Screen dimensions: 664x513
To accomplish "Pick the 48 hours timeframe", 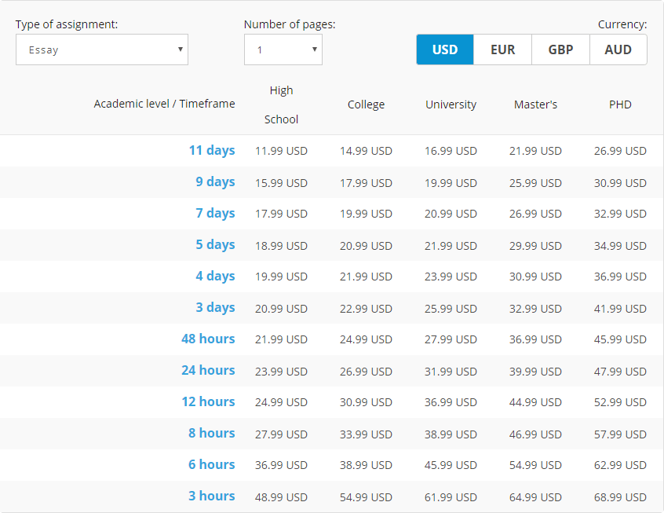I will coord(208,339).
